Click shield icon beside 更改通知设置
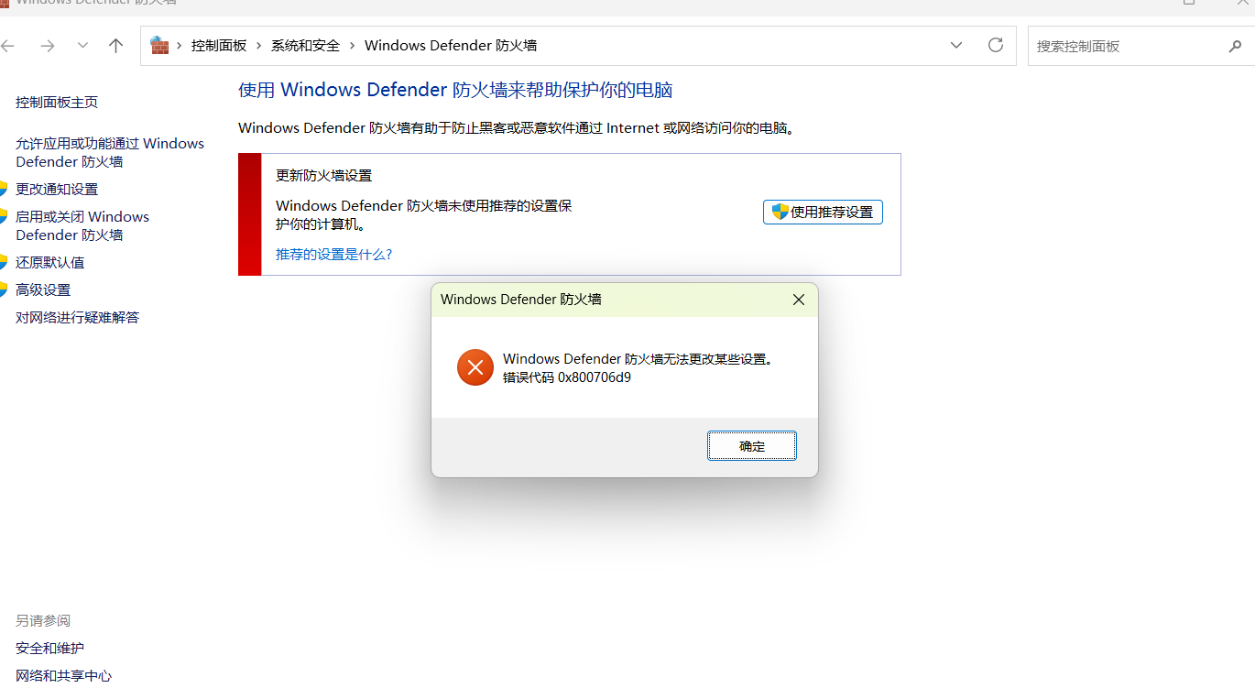 coord(3,189)
